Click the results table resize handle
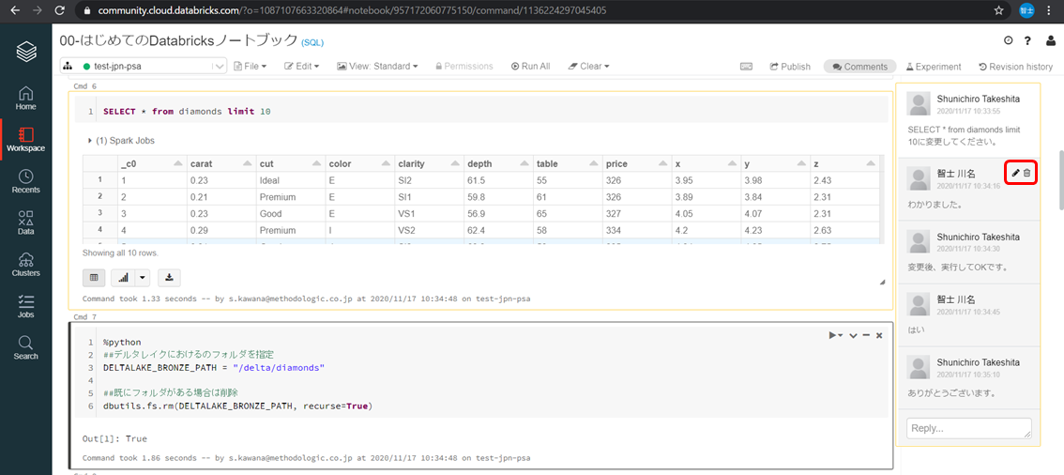This screenshot has height=475, width=1064. pyautogui.click(x=882, y=282)
